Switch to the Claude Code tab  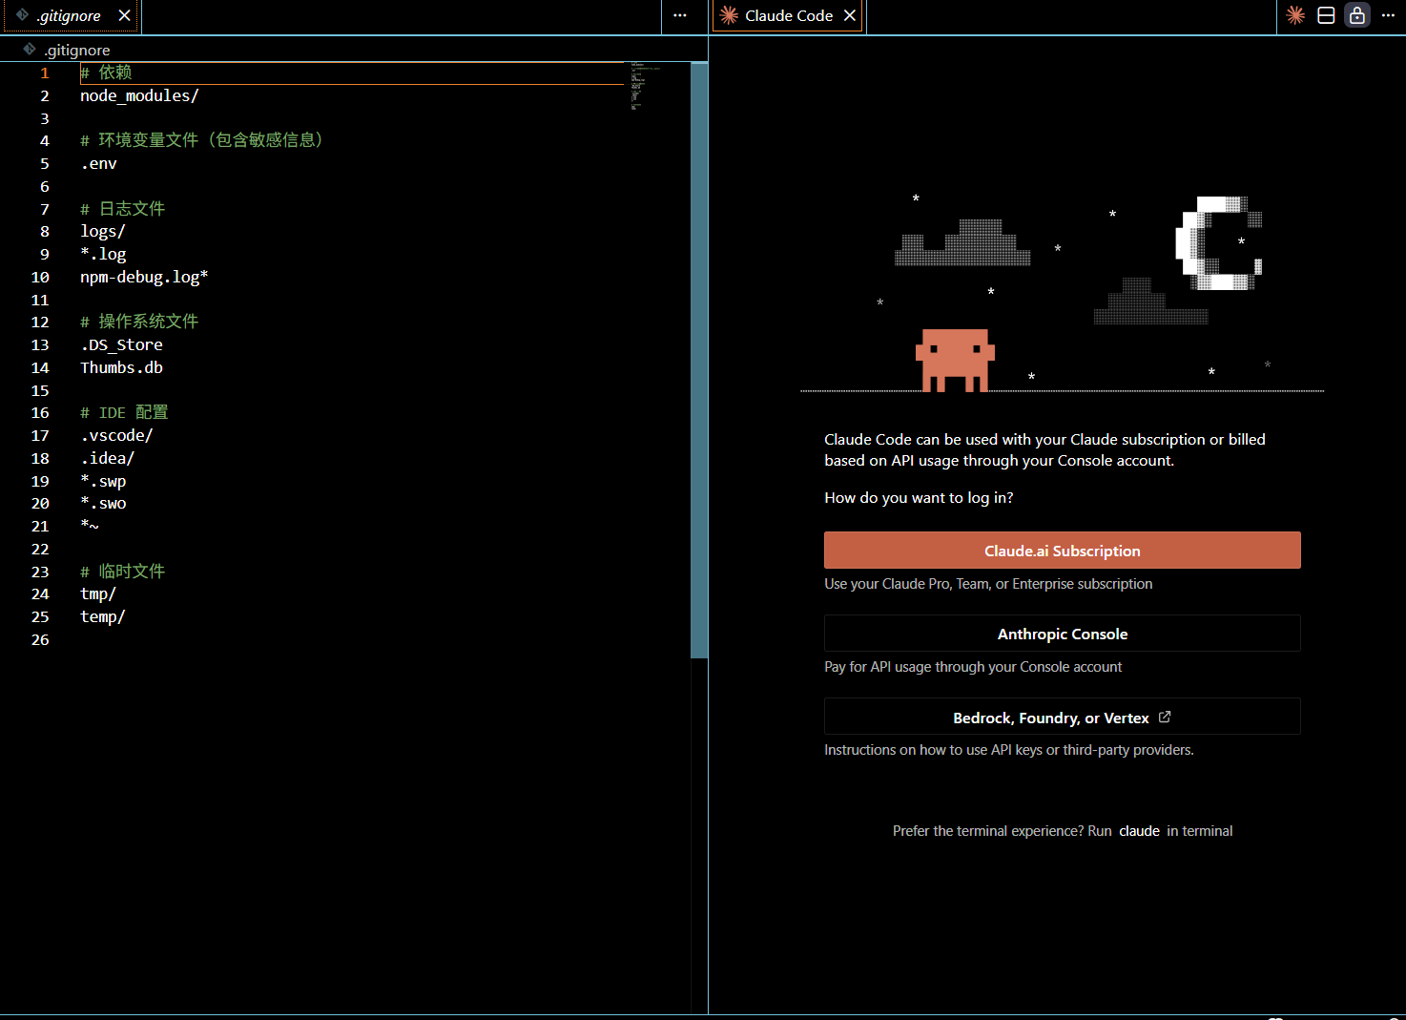pyautogui.click(x=788, y=16)
